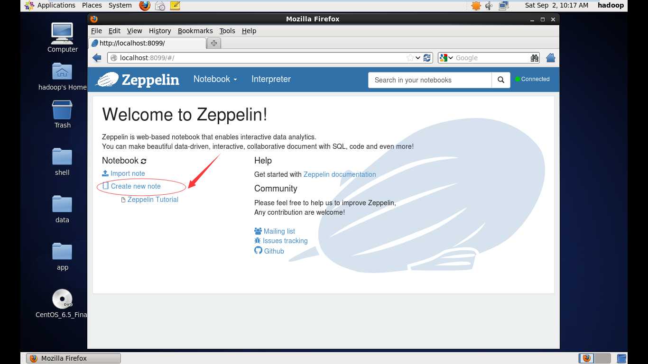Click the network connection icon in panel
The height and width of the screenshot is (364, 648).
coord(503,5)
